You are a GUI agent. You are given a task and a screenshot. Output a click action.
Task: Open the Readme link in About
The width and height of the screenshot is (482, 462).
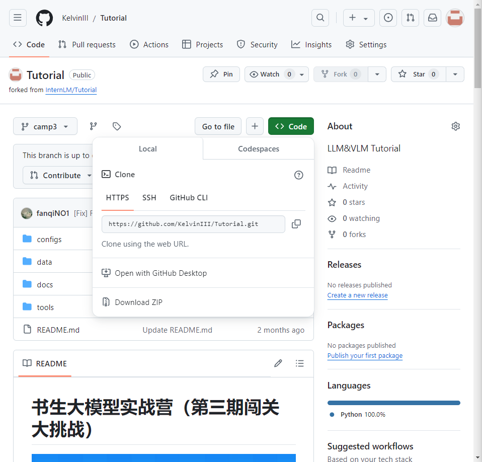click(349, 170)
